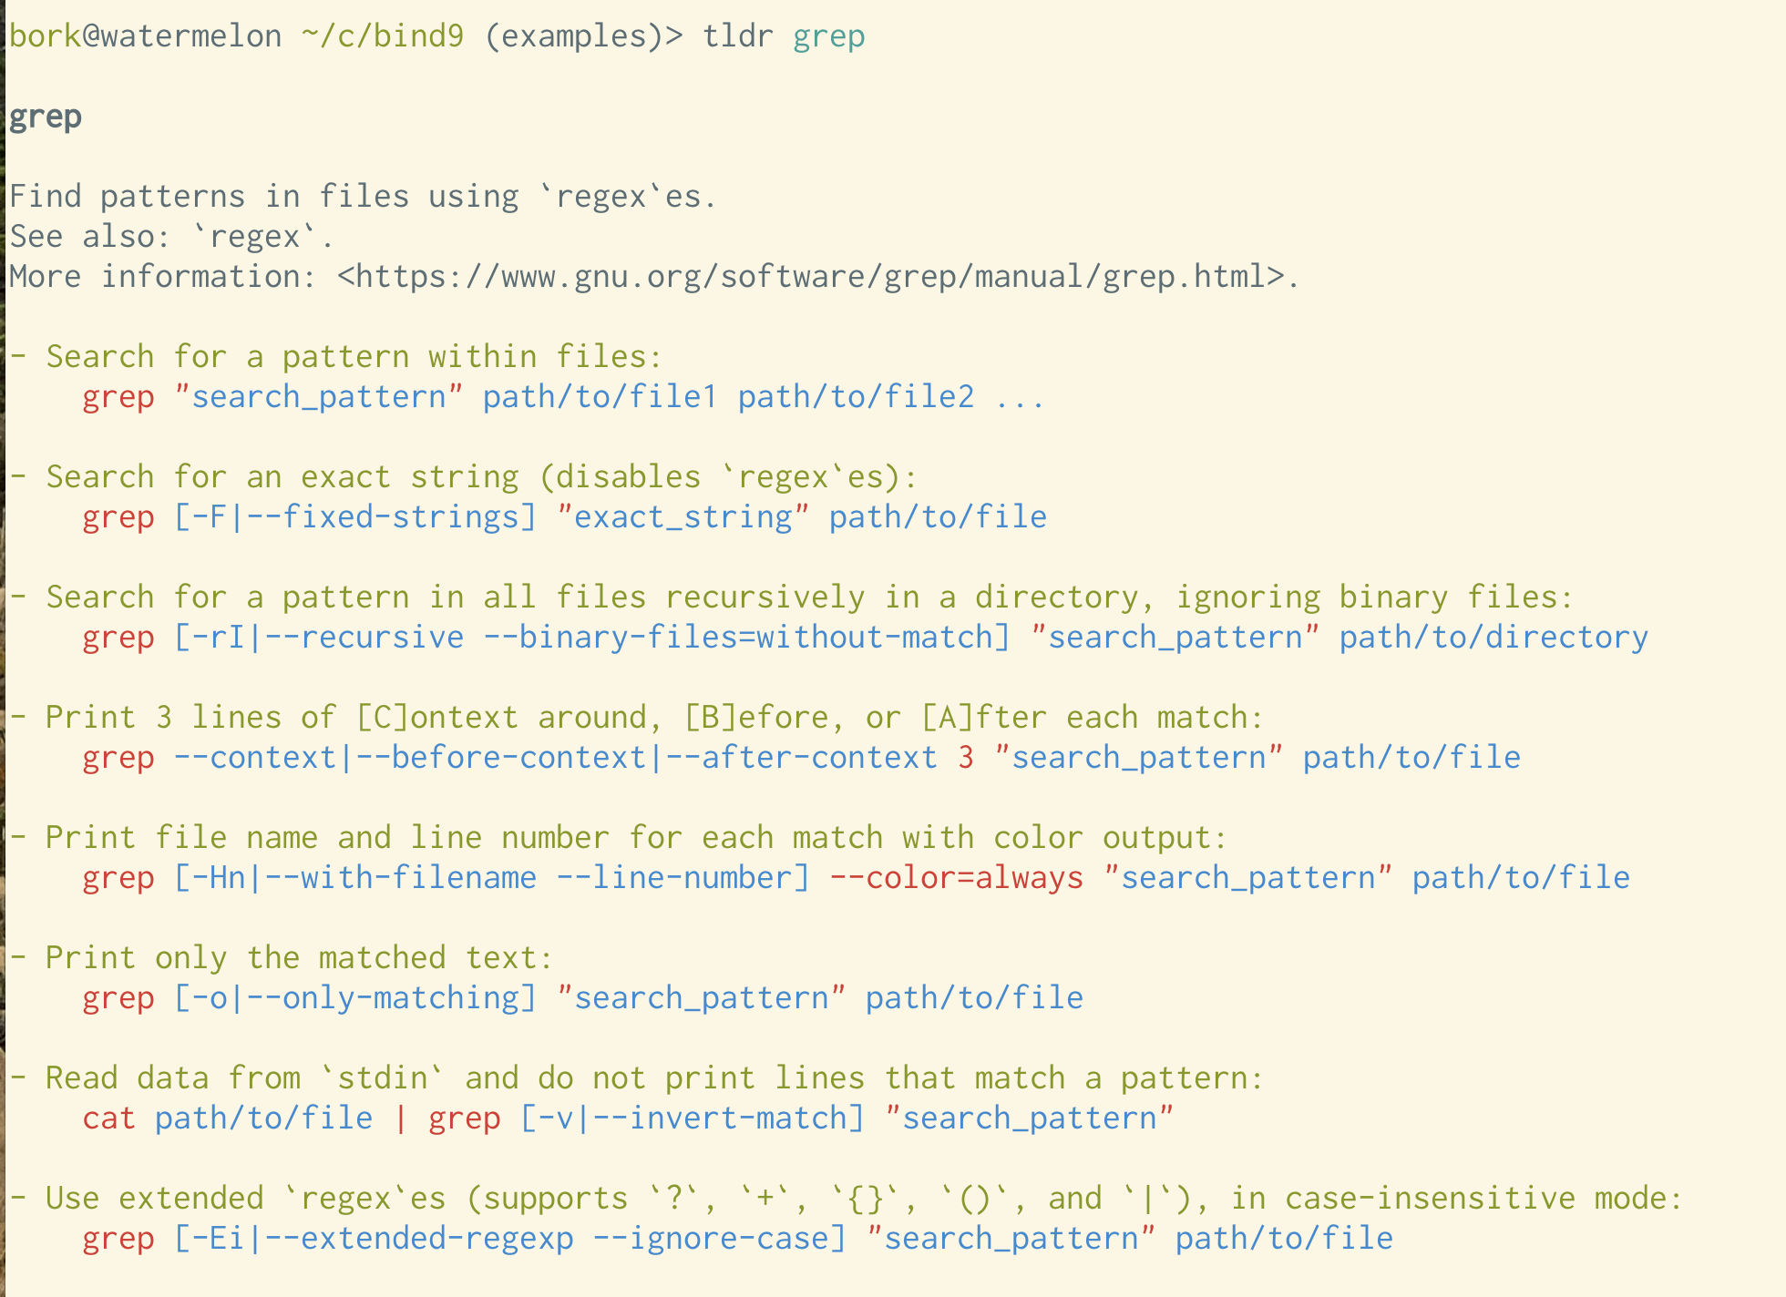Select the cat command in pipe example
1786x1297 pixels.
(x=108, y=1118)
